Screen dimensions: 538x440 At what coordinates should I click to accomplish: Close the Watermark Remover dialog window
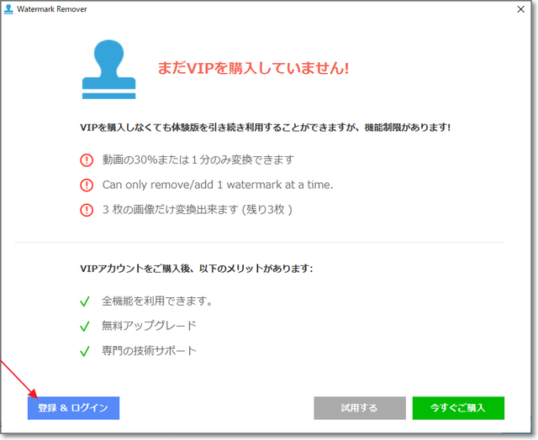[x=520, y=8]
